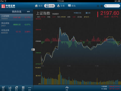
Task: Click the 我的自选 panel header
Action: [17, 12]
